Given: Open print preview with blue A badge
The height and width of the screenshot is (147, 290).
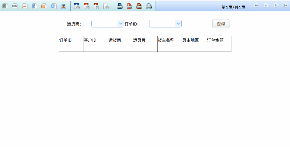Looking at the screenshot, I should pyautogui.click(x=77, y=6).
